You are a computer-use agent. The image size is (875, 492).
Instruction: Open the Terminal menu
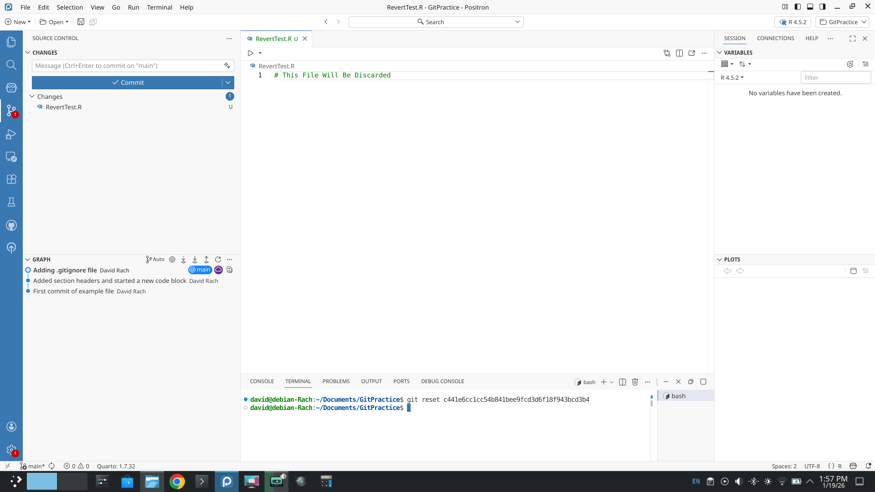[x=160, y=7]
